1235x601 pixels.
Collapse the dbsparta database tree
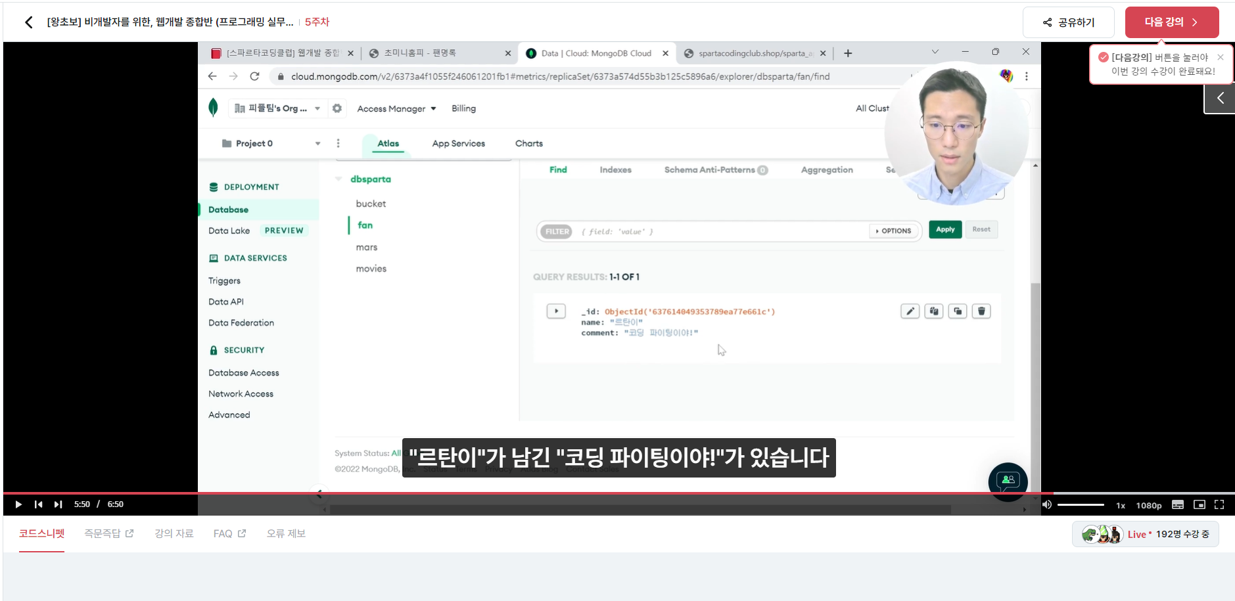tap(338, 179)
